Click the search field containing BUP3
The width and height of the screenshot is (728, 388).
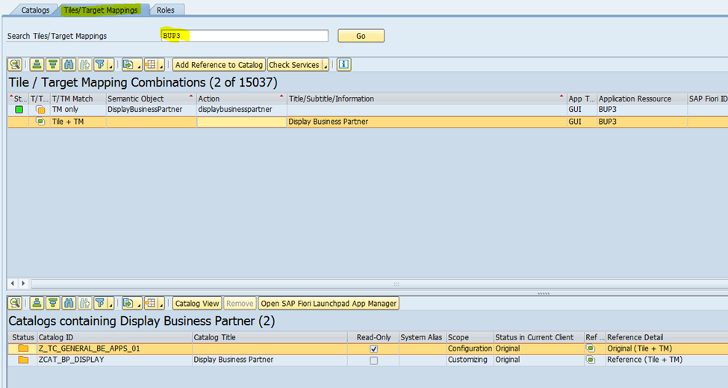tap(245, 36)
